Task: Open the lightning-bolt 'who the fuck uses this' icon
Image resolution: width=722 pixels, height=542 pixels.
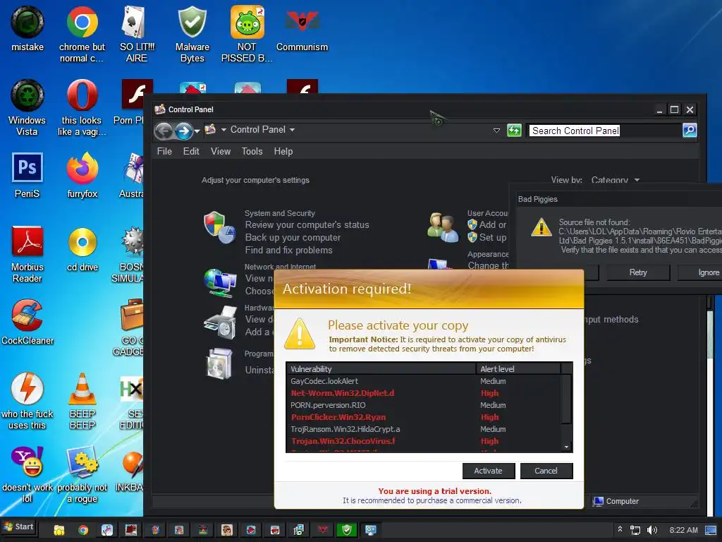Action: (x=27, y=401)
